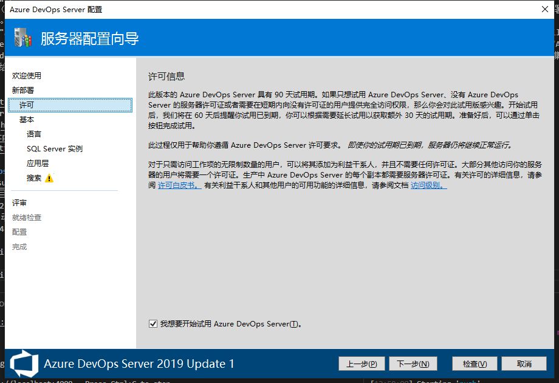Select the 新部署 navigation node
The height and width of the screenshot is (383, 559).
click(x=23, y=91)
